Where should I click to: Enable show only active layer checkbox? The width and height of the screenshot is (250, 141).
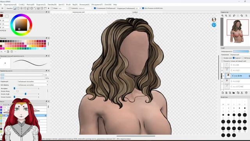(x=222, y=61)
